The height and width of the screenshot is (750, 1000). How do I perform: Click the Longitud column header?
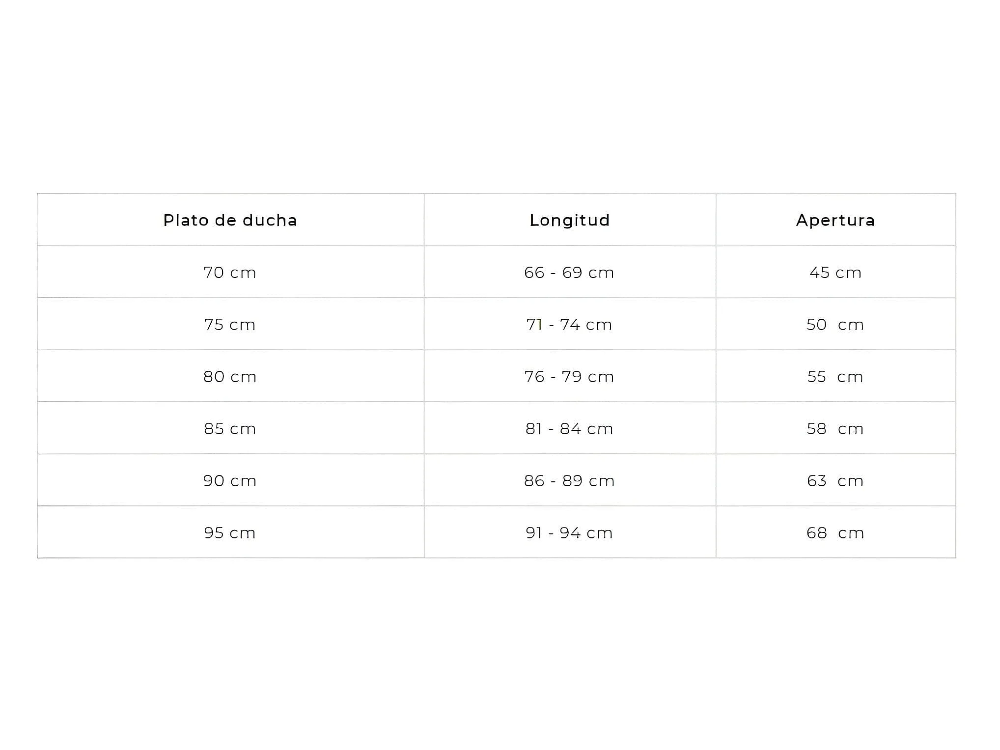(570, 221)
